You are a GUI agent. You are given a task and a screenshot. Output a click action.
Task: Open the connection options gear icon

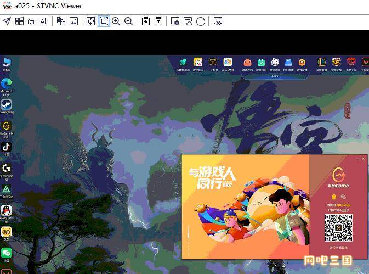(175, 21)
